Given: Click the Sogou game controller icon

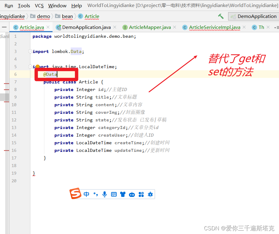Looking at the screenshot, I should [x=132, y=194].
